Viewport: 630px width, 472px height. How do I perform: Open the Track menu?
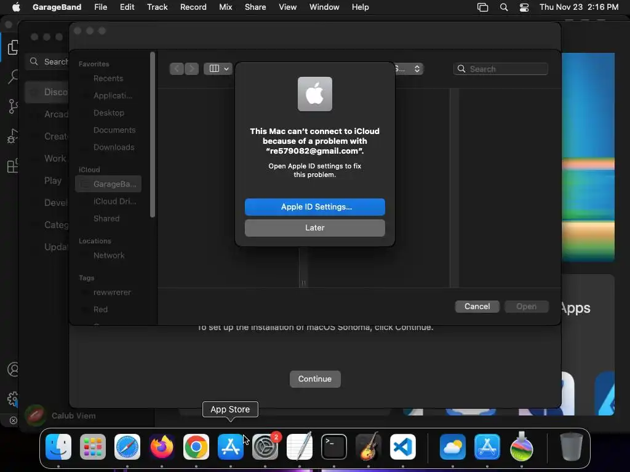157,7
